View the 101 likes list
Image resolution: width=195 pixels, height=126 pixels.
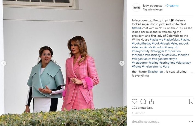(142, 108)
